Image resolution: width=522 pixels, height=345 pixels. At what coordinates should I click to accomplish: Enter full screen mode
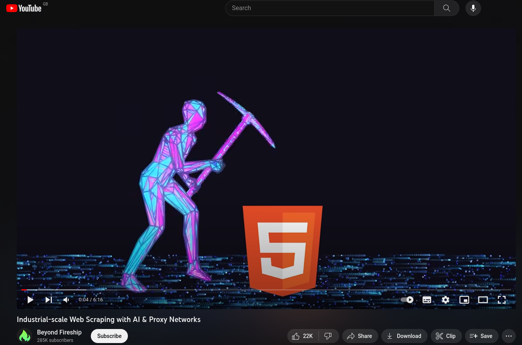pos(502,300)
